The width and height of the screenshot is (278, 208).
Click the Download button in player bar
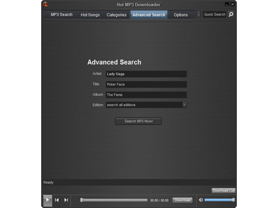[x=183, y=200]
